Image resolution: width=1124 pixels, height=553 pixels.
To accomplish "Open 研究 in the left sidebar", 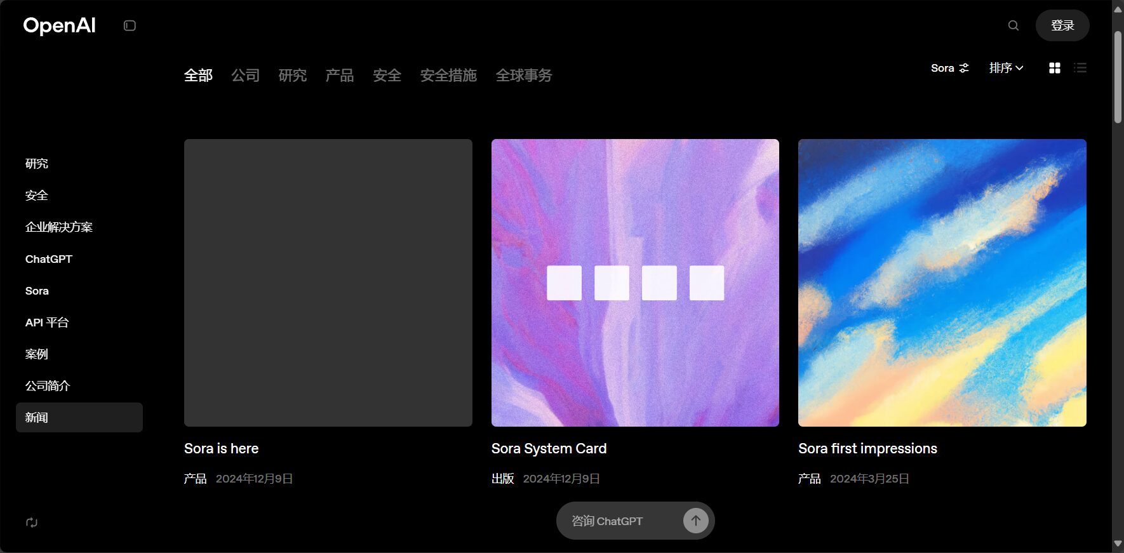I will [x=37, y=164].
